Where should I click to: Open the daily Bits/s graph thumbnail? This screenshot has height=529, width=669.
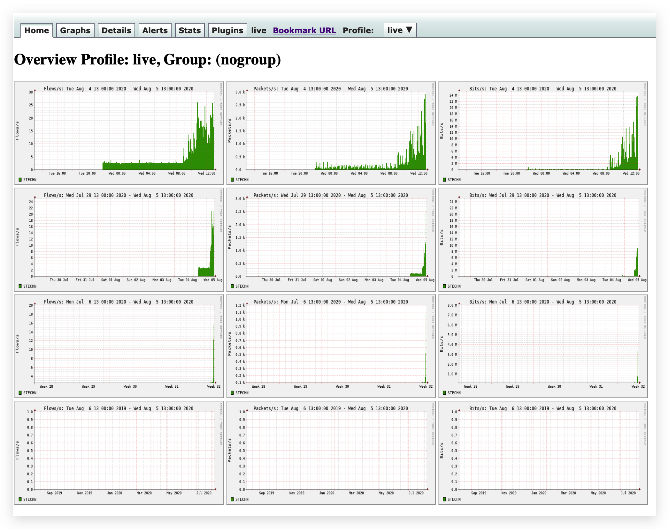[x=543, y=133]
